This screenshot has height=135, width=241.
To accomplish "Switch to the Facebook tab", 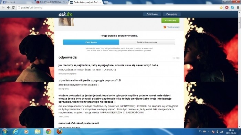I will [x=17, y=2].
